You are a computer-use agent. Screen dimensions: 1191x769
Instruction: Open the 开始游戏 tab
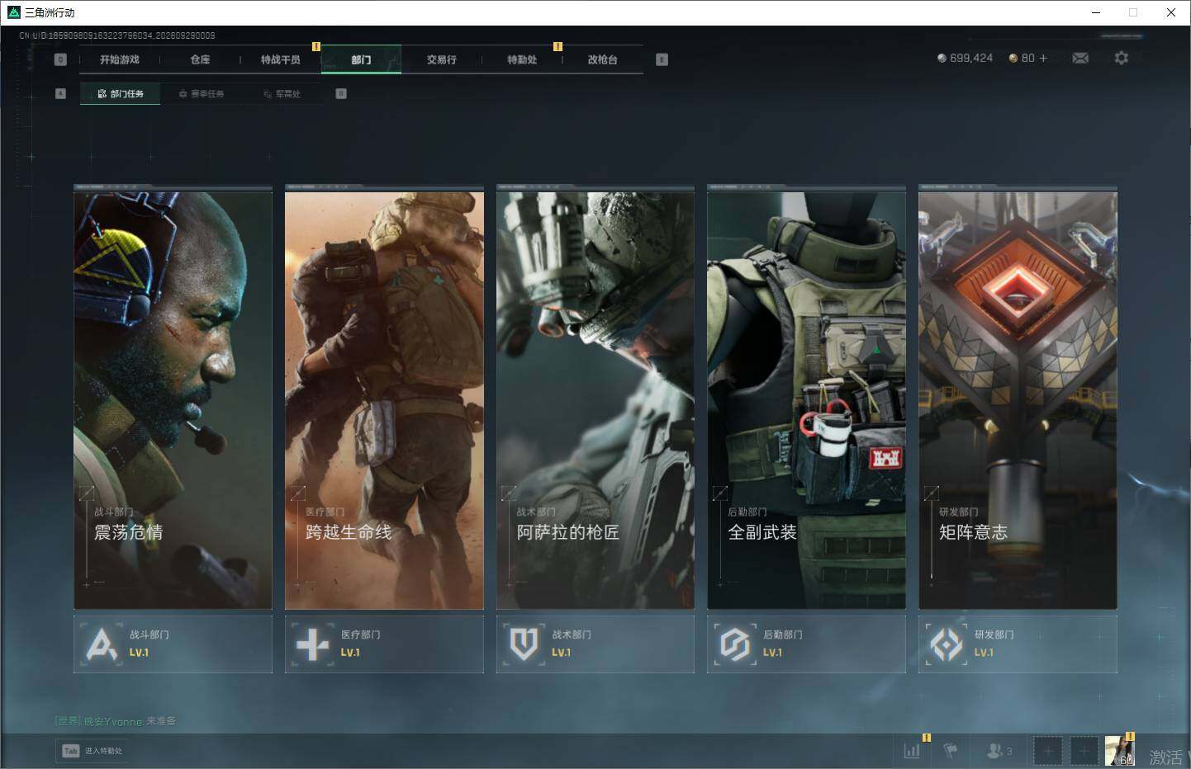[120, 59]
